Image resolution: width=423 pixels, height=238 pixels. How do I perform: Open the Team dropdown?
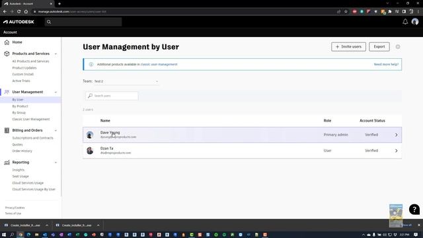126,81
